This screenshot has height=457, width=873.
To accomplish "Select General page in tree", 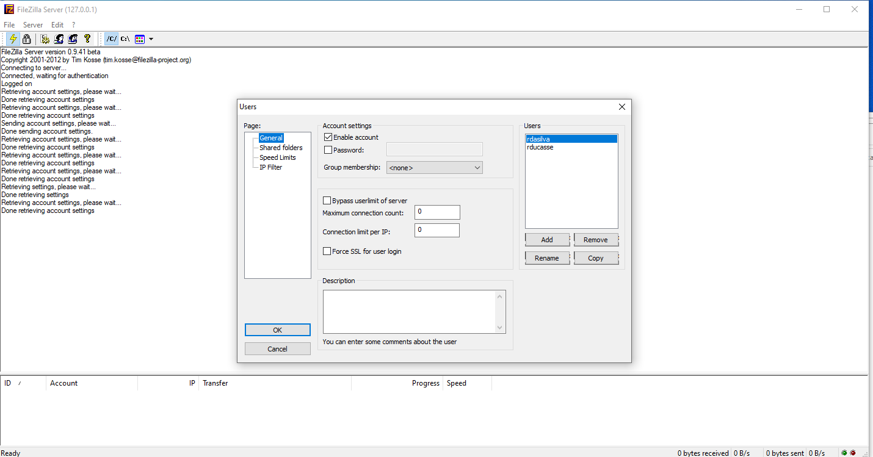I will pyautogui.click(x=271, y=138).
